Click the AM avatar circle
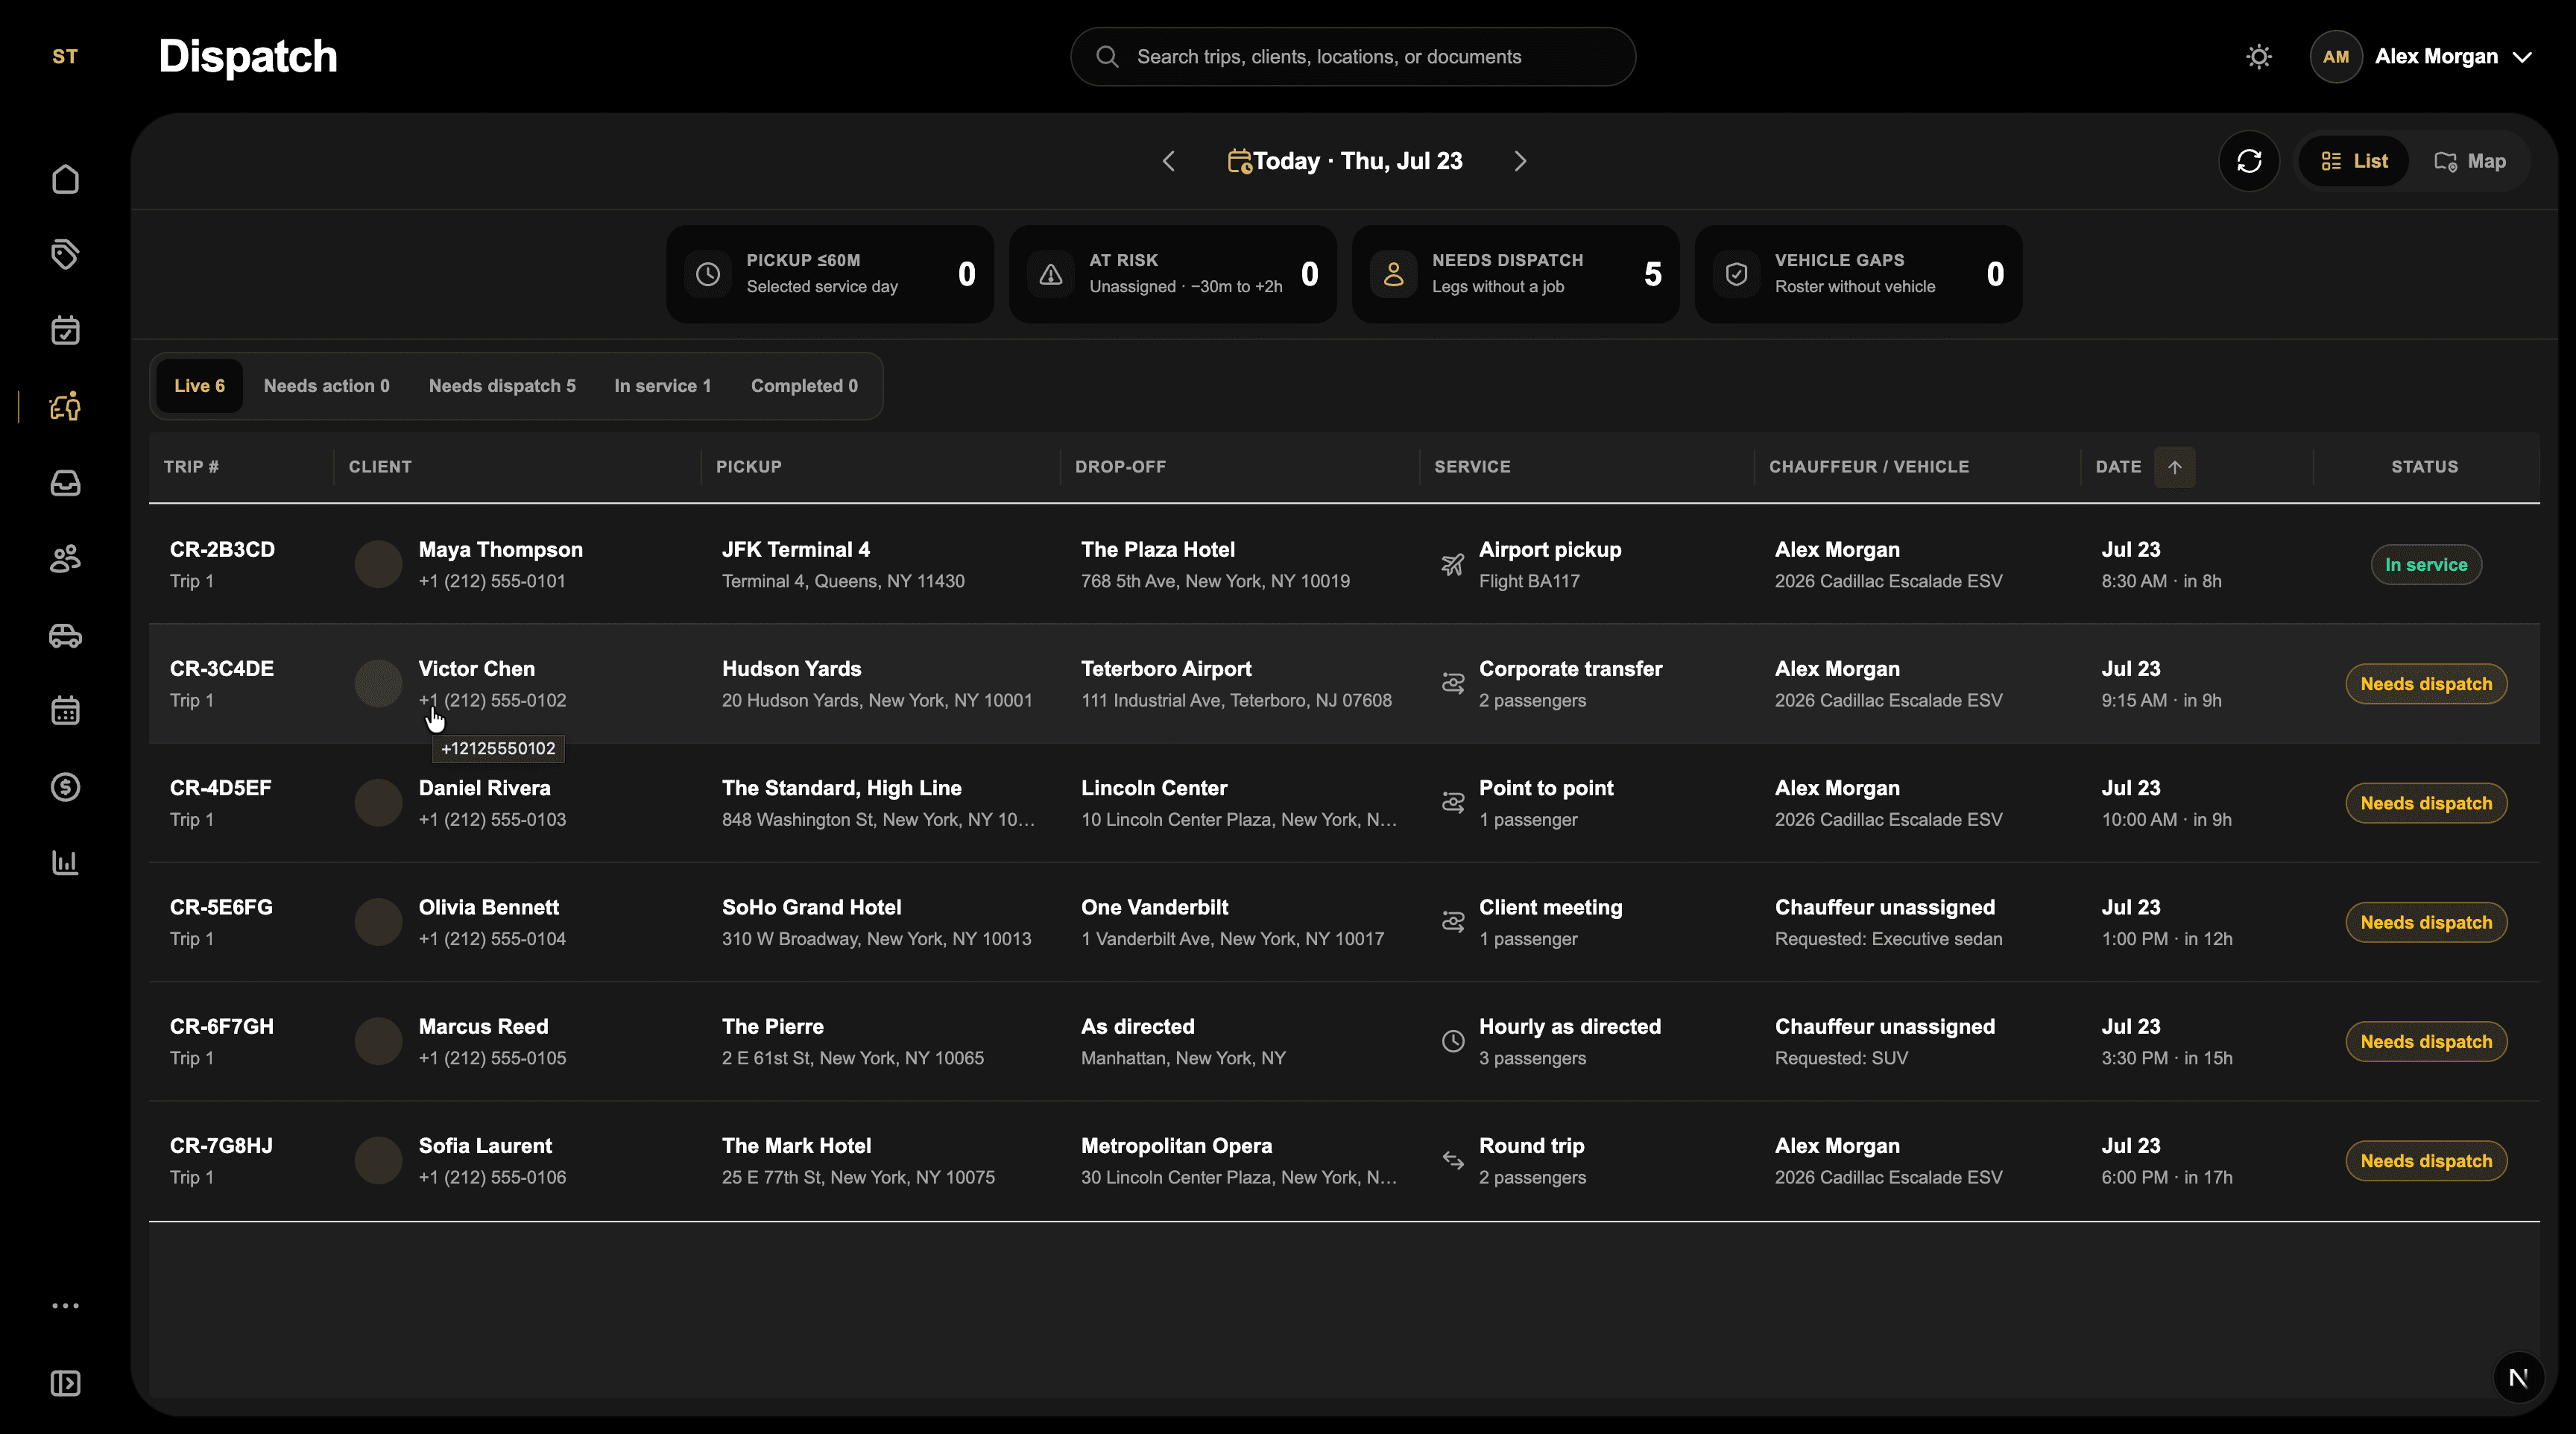2576x1434 pixels. [2336, 57]
